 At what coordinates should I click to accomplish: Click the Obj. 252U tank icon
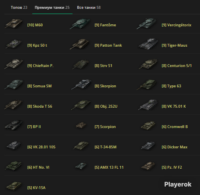click(81, 105)
